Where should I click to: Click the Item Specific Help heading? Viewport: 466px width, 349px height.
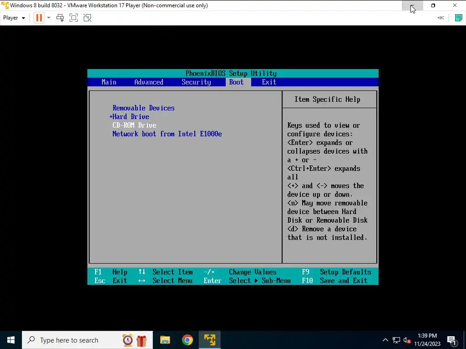tap(327, 100)
